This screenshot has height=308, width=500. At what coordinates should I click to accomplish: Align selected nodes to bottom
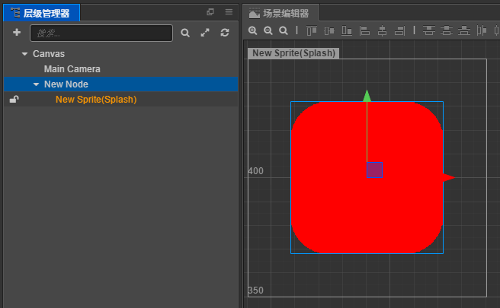[347, 30]
